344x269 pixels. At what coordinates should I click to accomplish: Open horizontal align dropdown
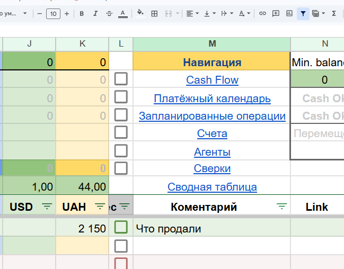(x=192, y=14)
